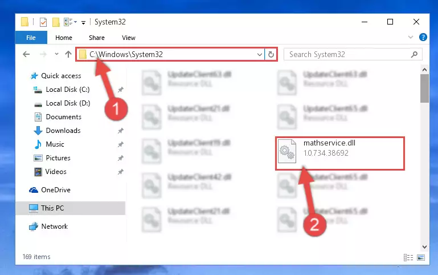Click the pin icon next to Videos

pyautogui.click(x=120, y=172)
